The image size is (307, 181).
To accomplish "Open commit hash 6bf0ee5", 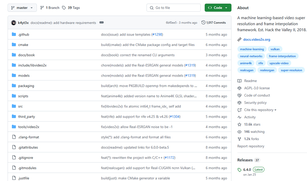I will pyautogui.click(x=171, y=22).
